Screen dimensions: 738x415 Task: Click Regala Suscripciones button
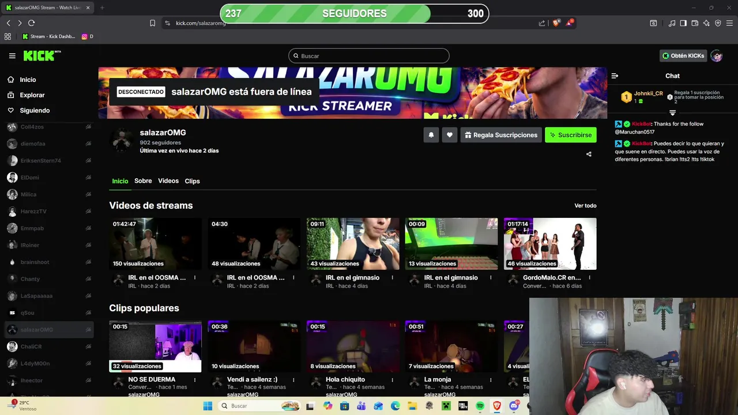pyautogui.click(x=501, y=135)
